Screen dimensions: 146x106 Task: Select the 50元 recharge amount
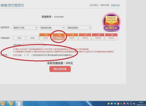[32, 38]
